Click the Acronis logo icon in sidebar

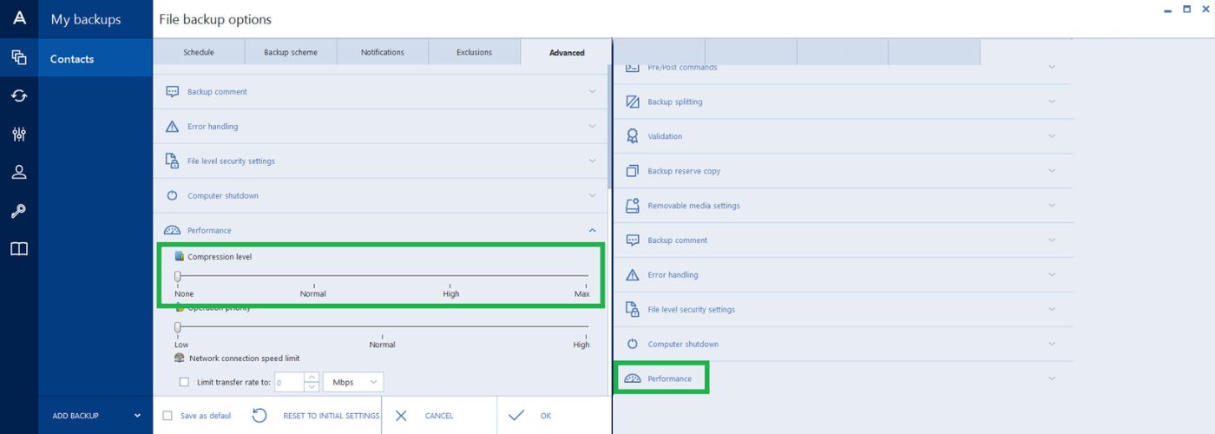pos(18,18)
